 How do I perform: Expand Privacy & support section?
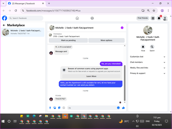pos(148,73)
